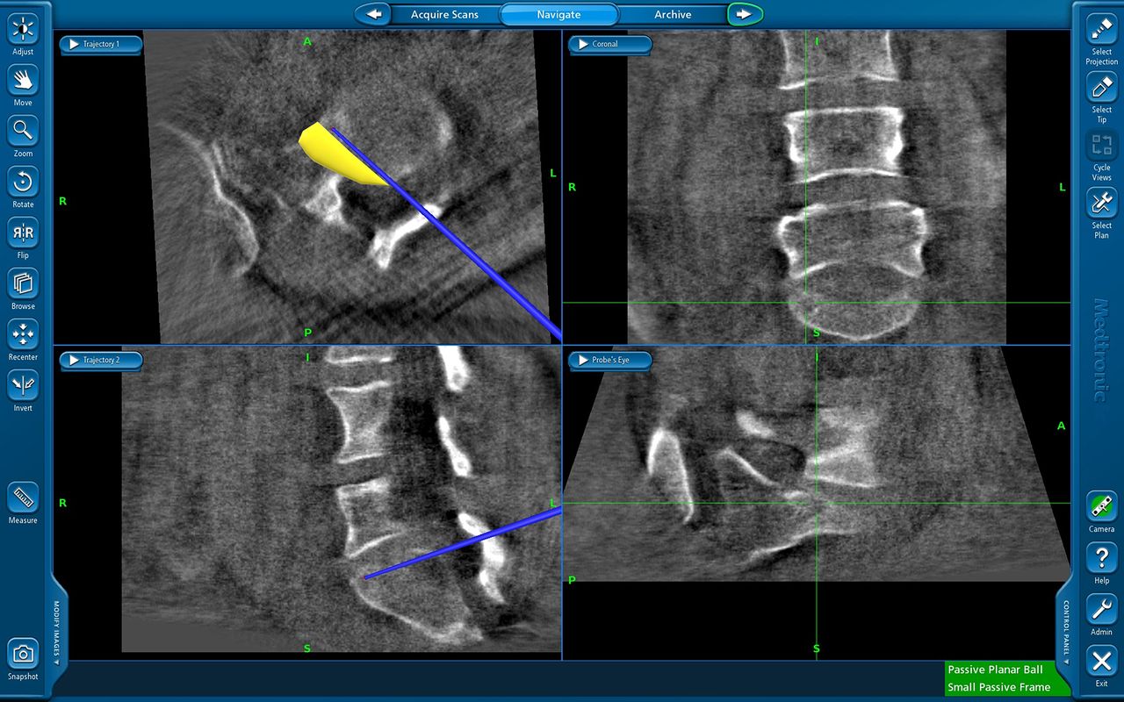Choose the Zoom magnifier tool
The height and width of the screenshot is (702, 1124).
coord(23,132)
